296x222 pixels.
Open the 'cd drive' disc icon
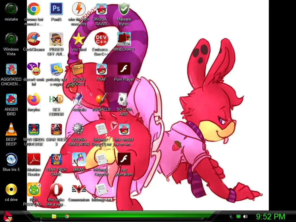coord(11,189)
